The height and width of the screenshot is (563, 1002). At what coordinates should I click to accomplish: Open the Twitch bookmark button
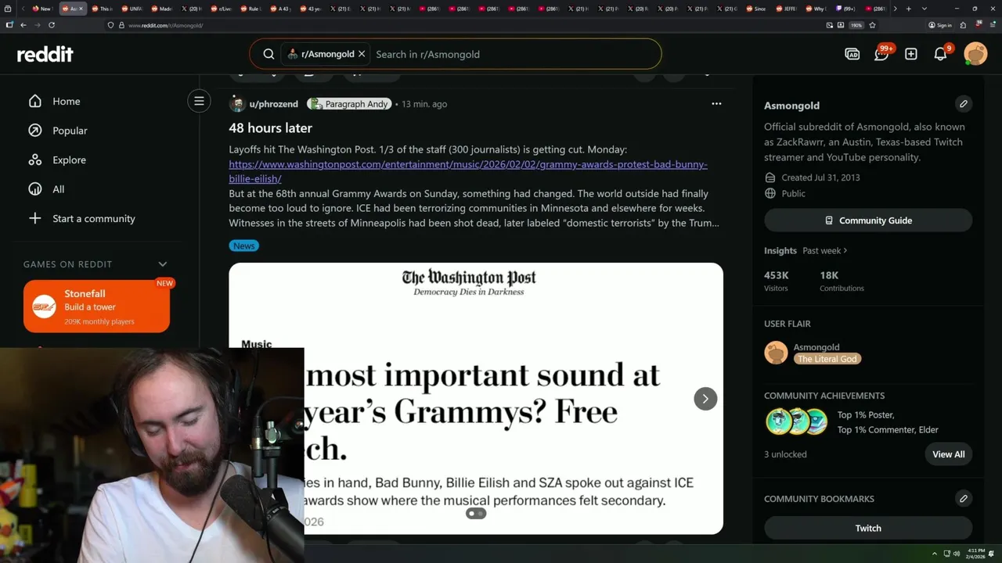pyautogui.click(x=868, y=528)
